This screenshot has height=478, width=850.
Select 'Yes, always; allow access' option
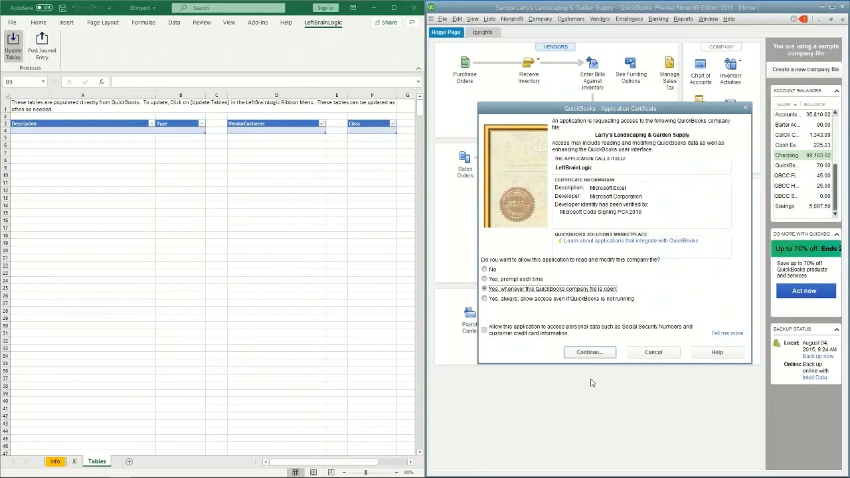pyautogui.click(x=484, y=299)
